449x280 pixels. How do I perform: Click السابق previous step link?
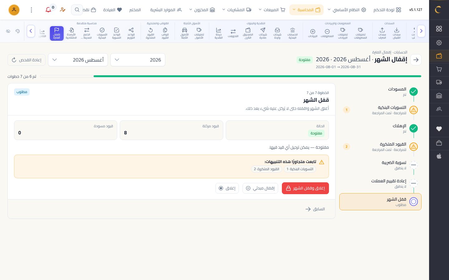pos(315,209)
